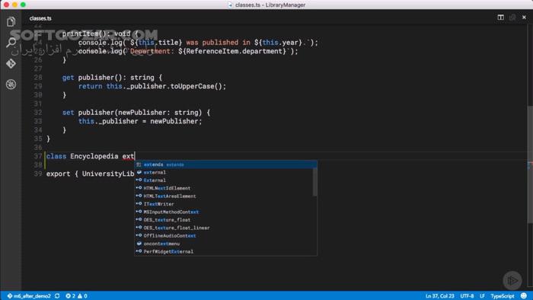533x300 pixels.
Task: Split the editor layout
Action: (500, 18)
